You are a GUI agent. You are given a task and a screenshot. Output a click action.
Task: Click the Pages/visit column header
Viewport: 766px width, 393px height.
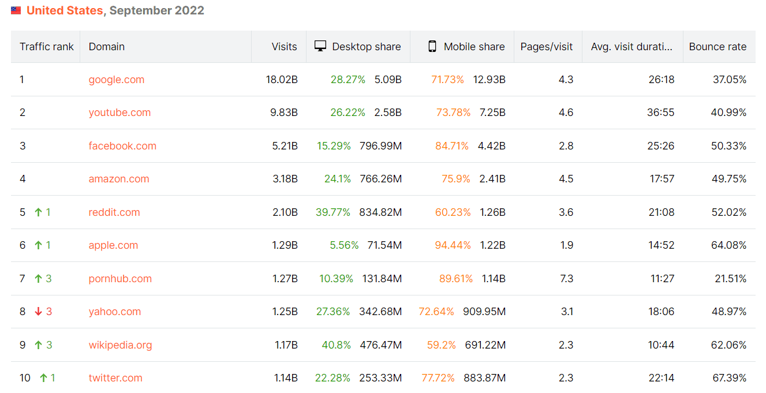(x=547, y=47)
